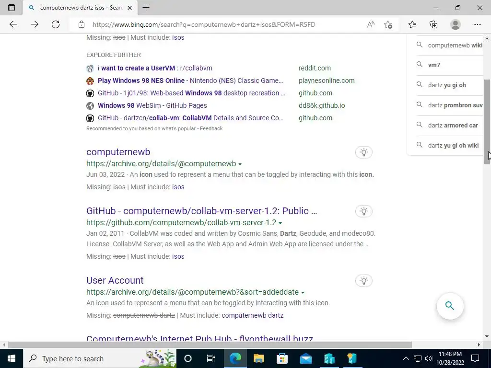Select 'dartz prombron suv' related search

(456, 105)
